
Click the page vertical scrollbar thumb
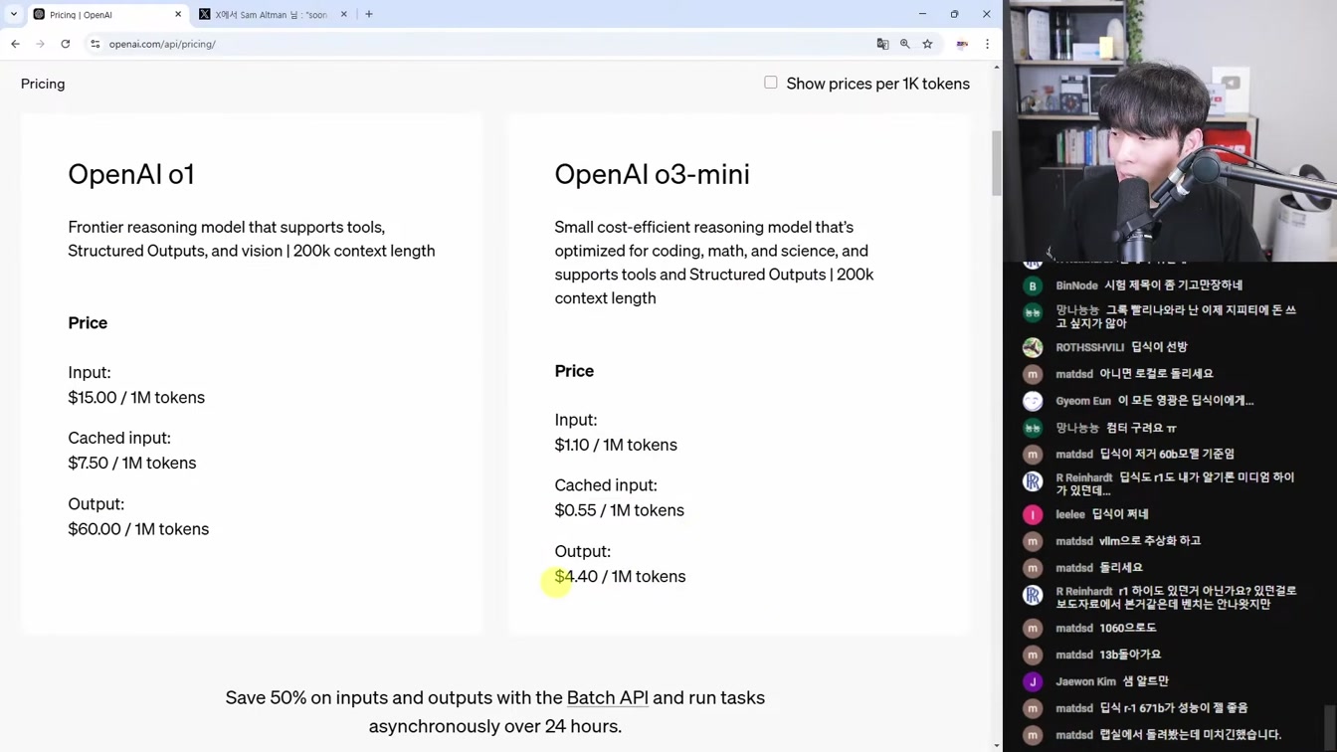[996, 163]
